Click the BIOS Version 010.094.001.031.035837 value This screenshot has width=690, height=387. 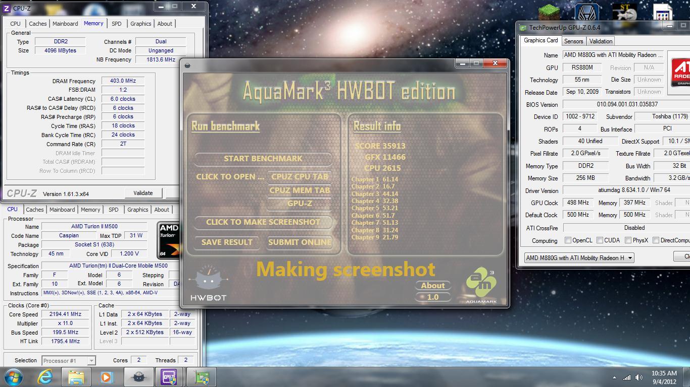pos(626,104)
